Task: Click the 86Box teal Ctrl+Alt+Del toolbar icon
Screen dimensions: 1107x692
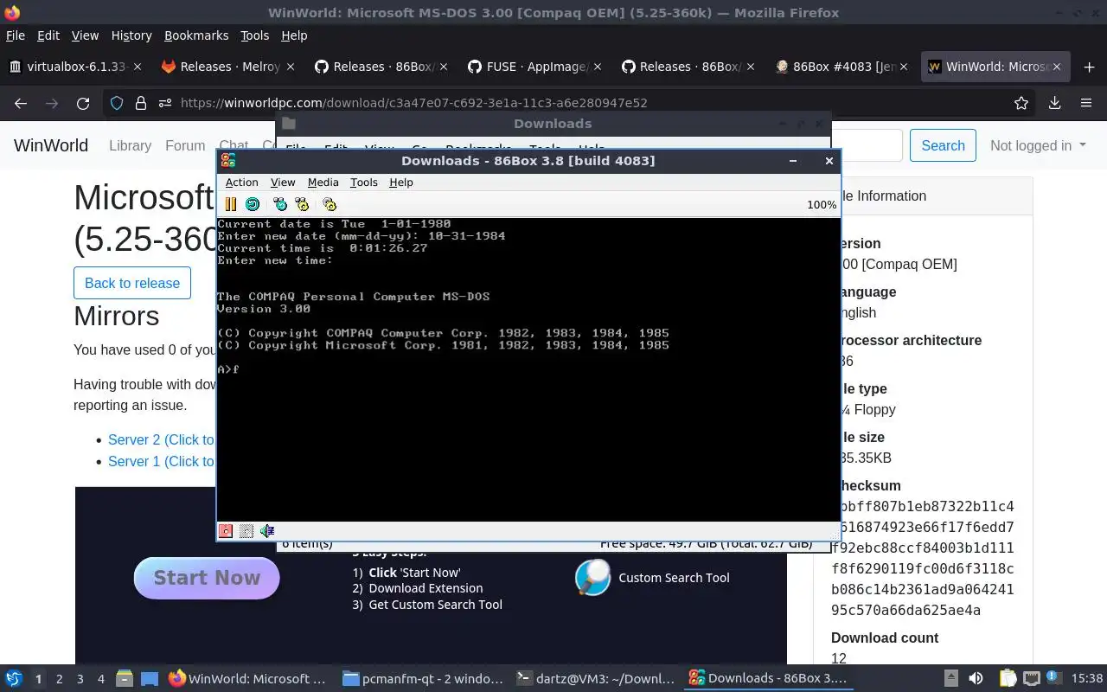Action: [280, 204]
